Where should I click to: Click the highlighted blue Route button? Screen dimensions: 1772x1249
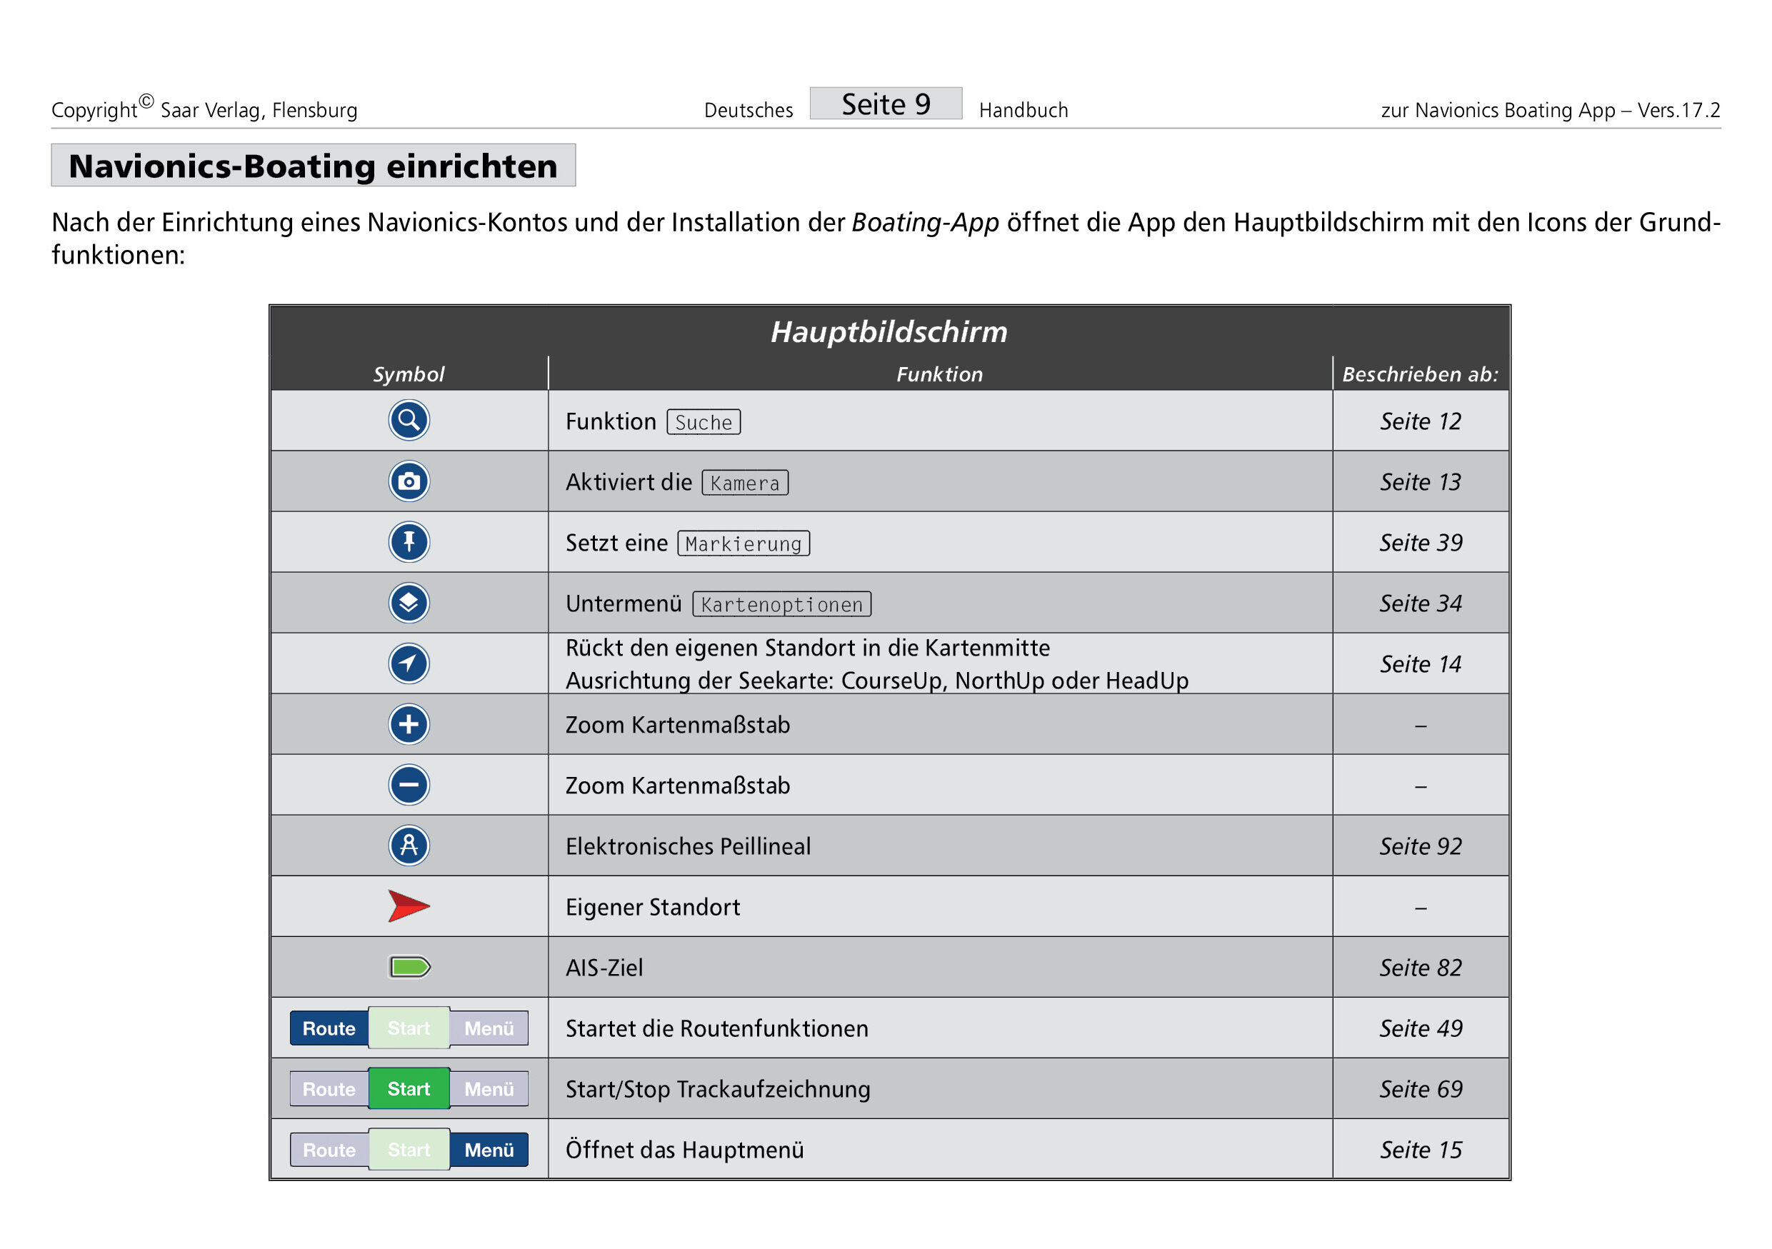point(329,1028)
